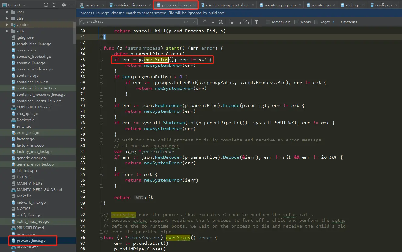Close the nsenter_gccgo.go tab
Screen dimensions: 402x252
[x=300, y=5]
